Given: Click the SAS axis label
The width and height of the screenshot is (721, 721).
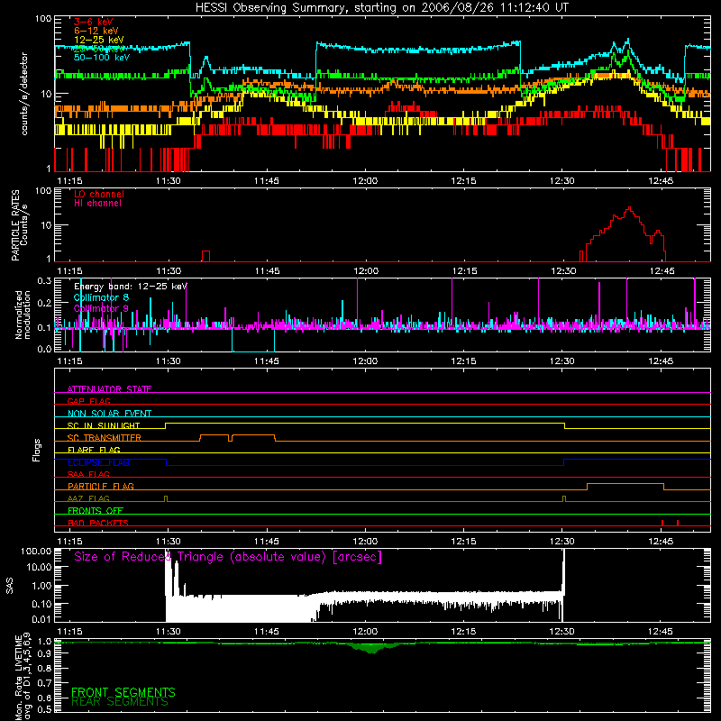Looking at the screenshot, I should click(10, 586).
